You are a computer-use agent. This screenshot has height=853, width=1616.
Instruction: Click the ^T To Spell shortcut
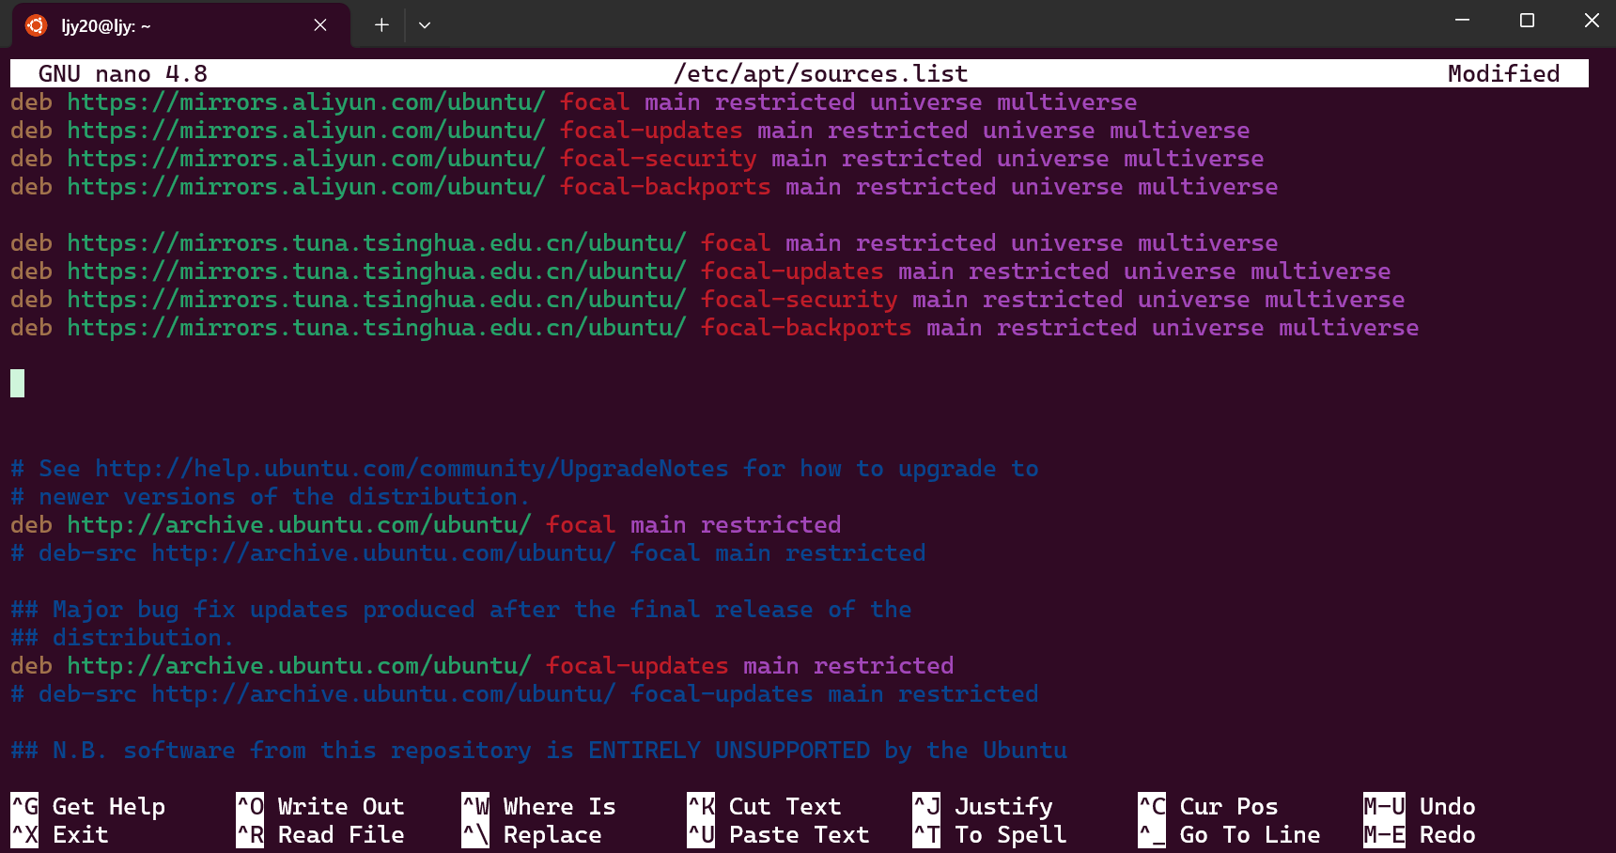tap(990, 835)
